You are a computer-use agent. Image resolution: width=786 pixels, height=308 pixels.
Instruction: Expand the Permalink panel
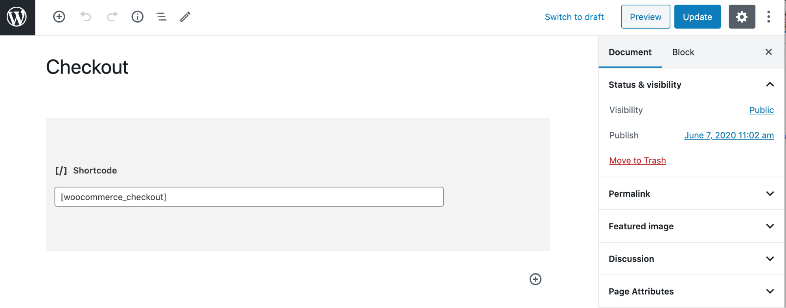pos(769,194)
